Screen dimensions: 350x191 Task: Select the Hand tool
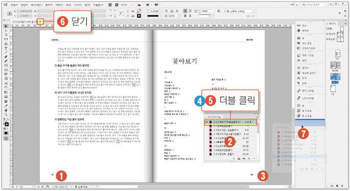[x=6, y=111]
